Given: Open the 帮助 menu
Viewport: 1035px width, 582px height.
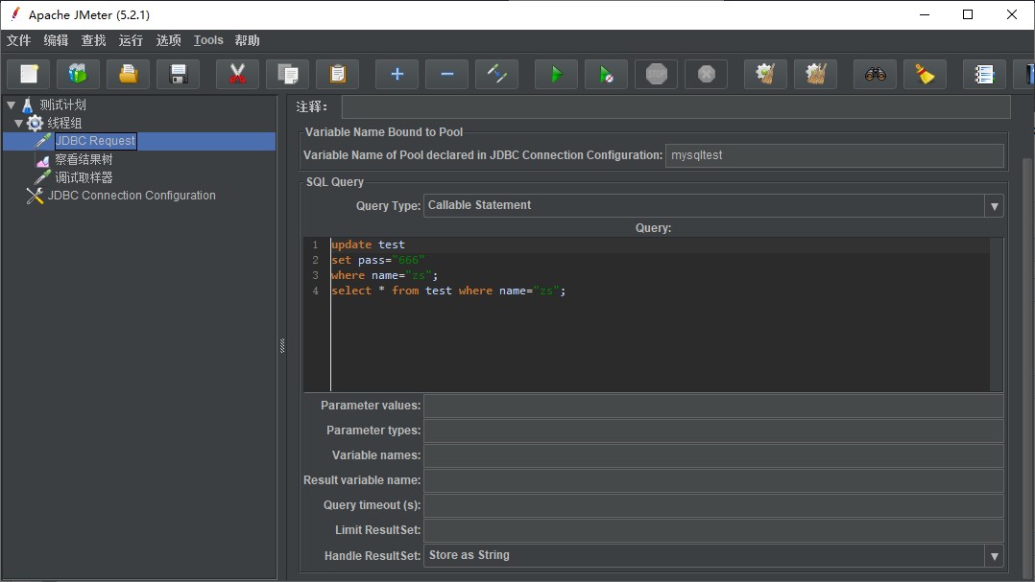Looking at the screenshot, I should tap(248, 40).
